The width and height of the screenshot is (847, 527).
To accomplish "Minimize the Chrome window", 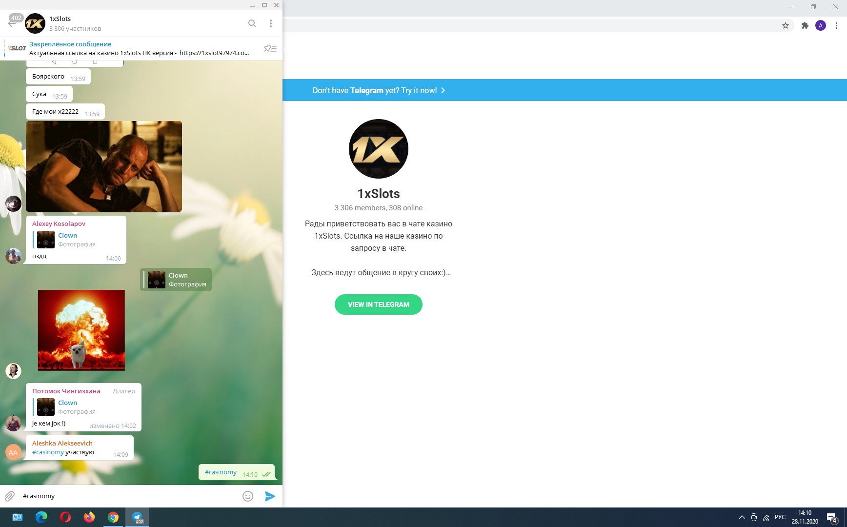I will pyautogui.click(x=791, y=7).
